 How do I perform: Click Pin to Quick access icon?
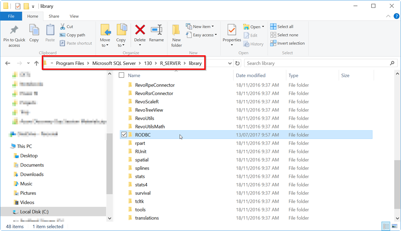pos(14,30)
